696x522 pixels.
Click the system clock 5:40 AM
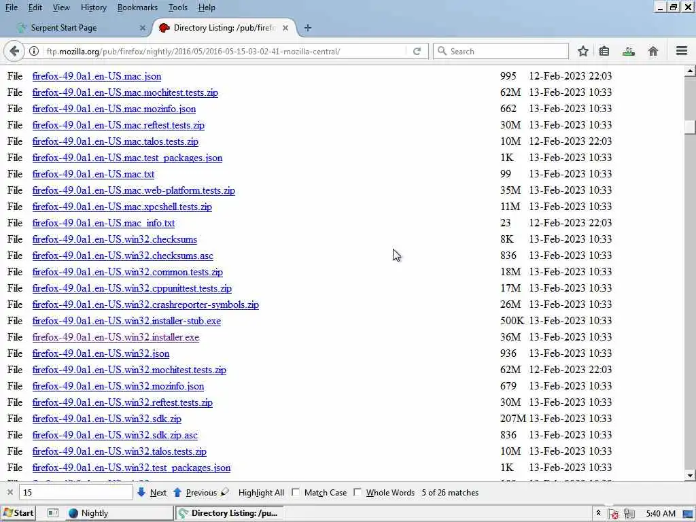click(x=661, y=514)
